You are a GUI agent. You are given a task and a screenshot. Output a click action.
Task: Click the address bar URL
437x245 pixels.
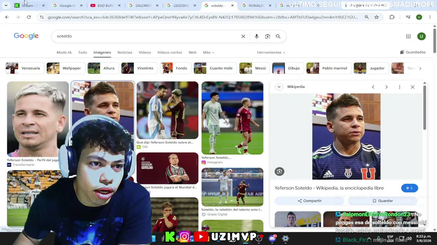pyautogui.click(x=203, y=17)
